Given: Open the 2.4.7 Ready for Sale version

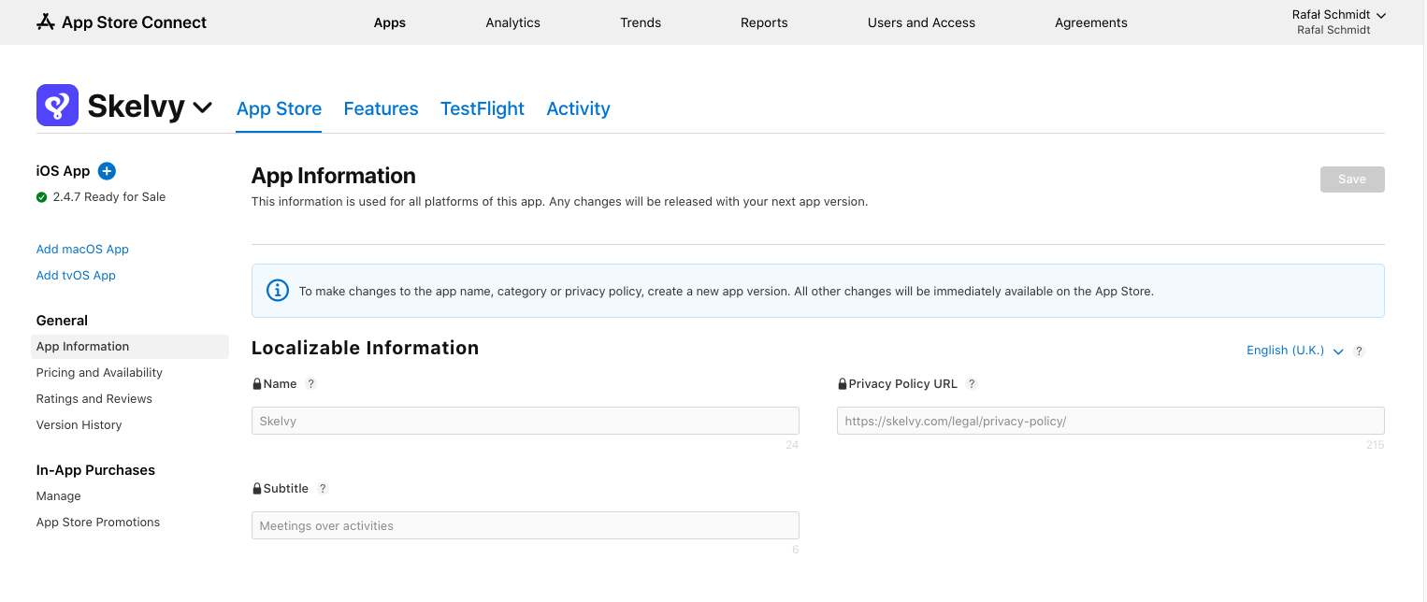Looking at the screenshot, I should click(109, 197).
